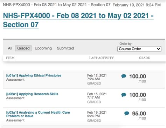Show the Upcoming items tab
Screen dimensions: 166x128
(43, 48)
